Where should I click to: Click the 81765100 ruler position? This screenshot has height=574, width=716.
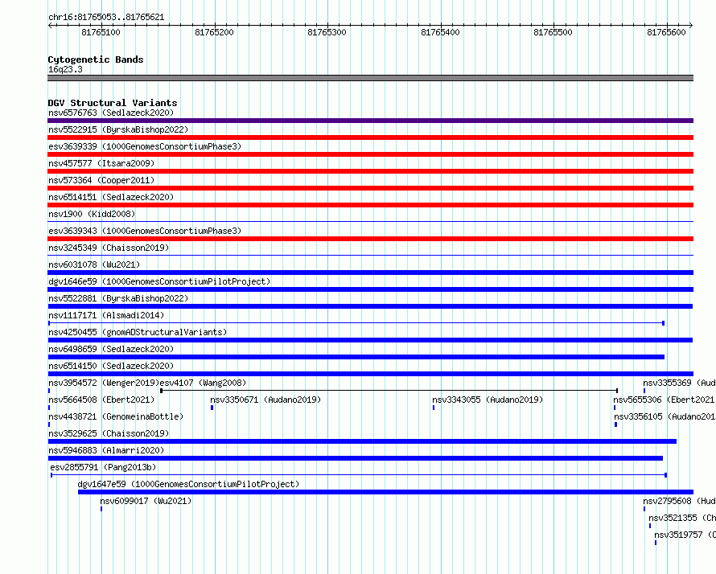(x=101, y=32)
